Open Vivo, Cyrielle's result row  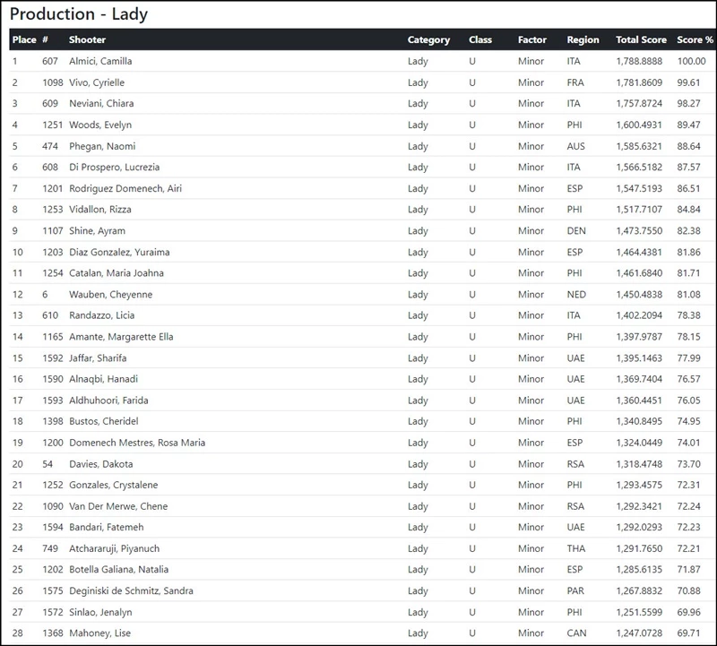point(97,82)
